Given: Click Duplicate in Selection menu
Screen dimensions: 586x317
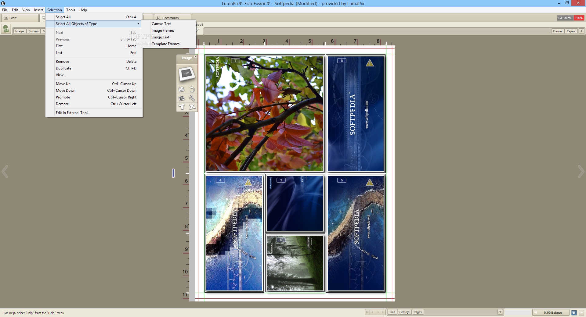Looking at the screenshot, I should point(94,68).
